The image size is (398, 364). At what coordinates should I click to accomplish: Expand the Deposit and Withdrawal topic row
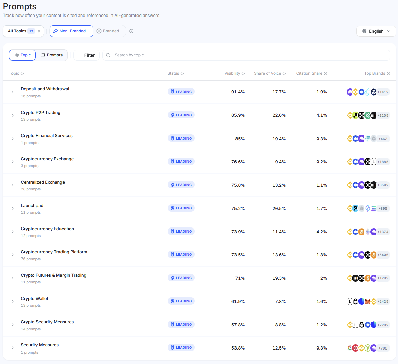click(13, 92)
